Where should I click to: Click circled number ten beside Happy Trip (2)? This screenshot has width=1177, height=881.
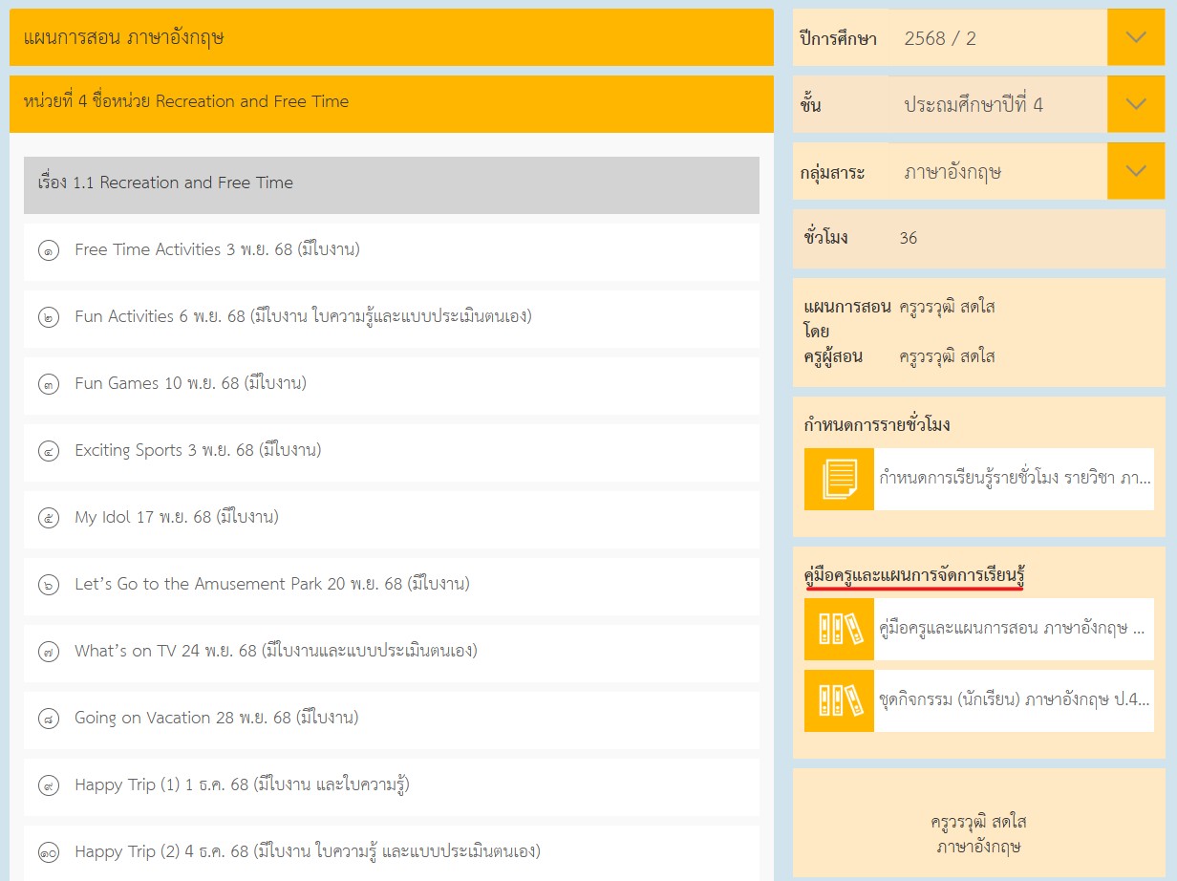click(49, 852)
